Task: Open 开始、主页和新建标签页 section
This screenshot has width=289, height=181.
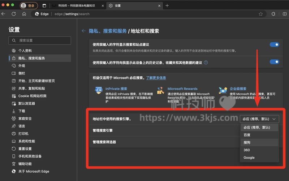Action: coord(40,81)
